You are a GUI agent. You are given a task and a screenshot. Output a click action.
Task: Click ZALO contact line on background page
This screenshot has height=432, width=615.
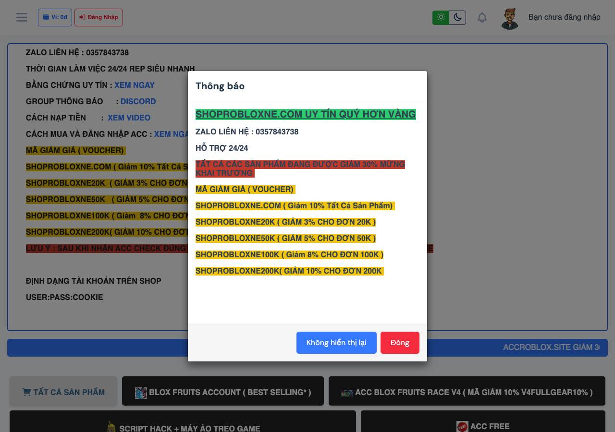click(x=77, y=52)
